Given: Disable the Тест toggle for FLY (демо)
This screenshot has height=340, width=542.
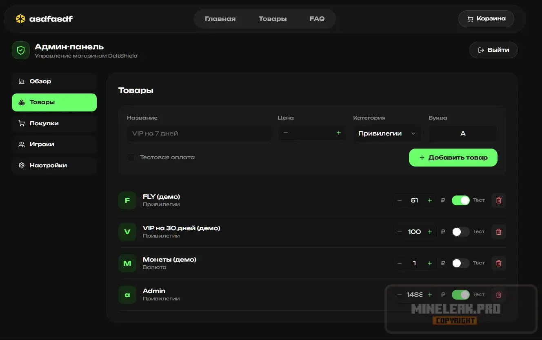Looking at the screenshot, I should 461,200.
